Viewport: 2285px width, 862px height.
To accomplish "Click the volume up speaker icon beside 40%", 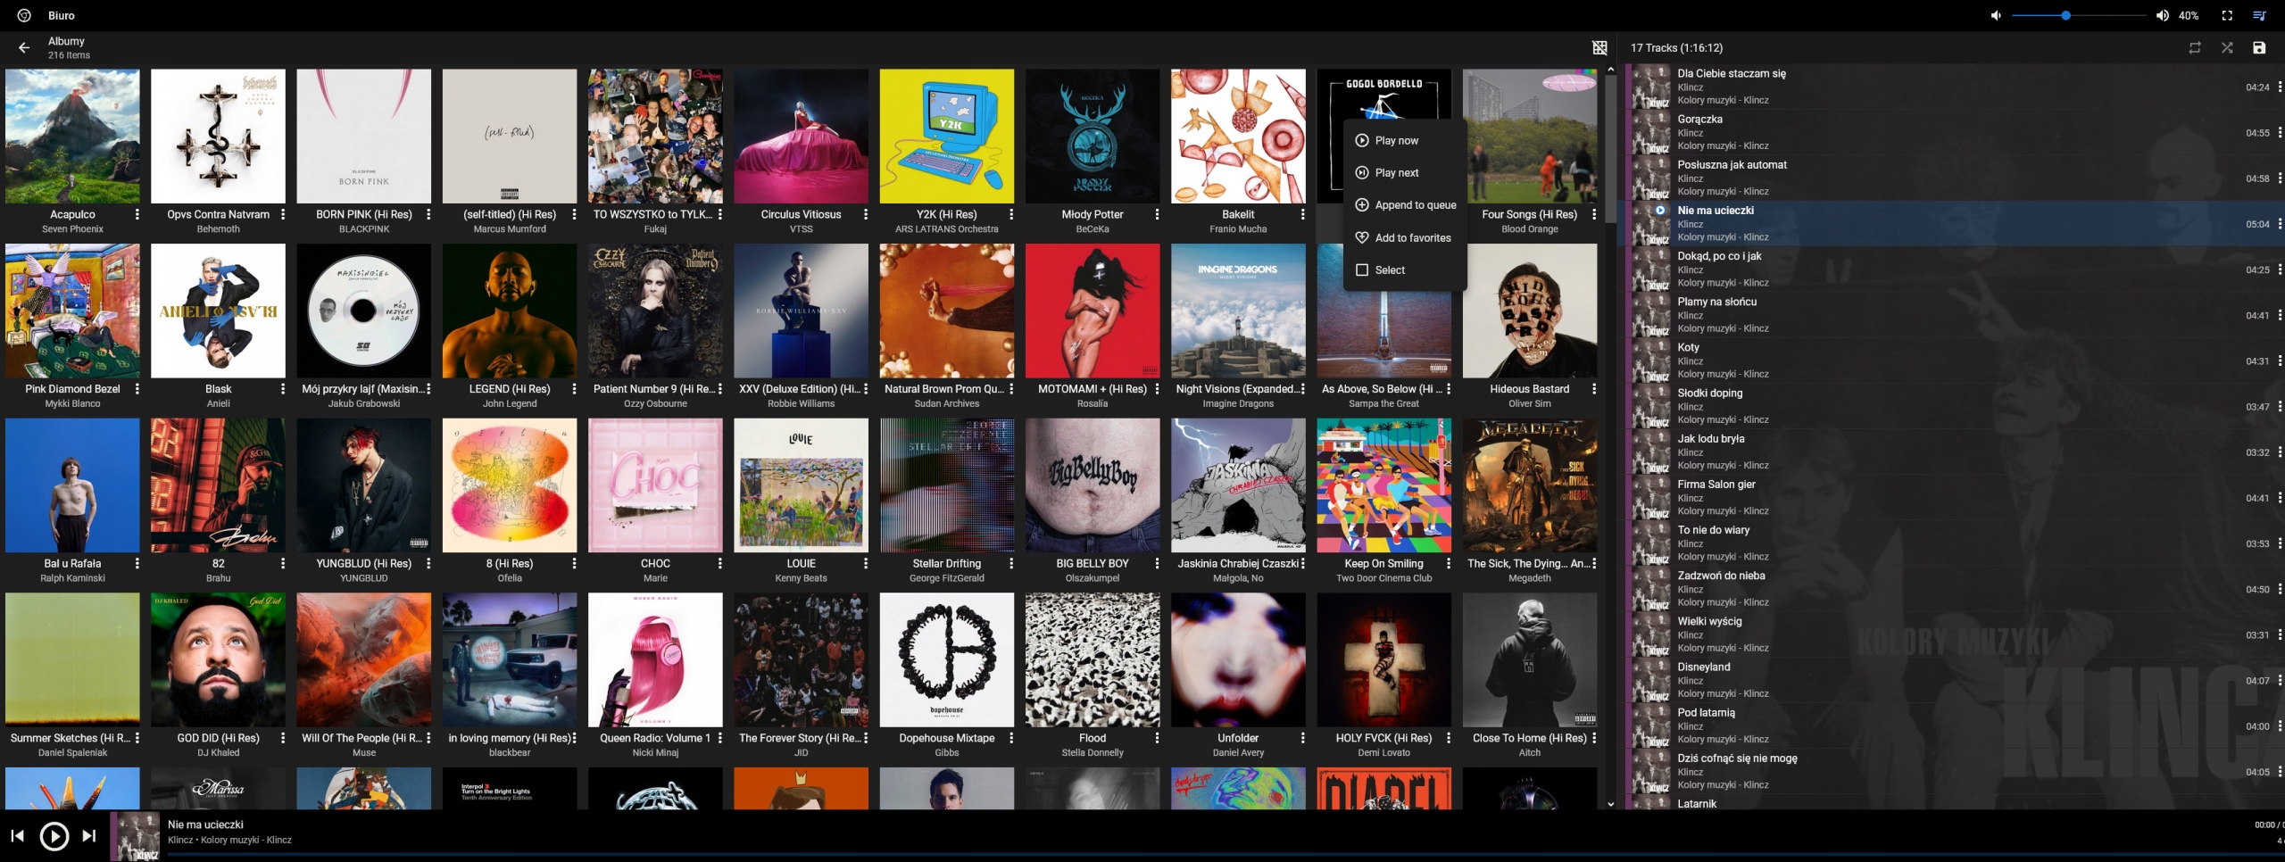I will point(2162,15).
